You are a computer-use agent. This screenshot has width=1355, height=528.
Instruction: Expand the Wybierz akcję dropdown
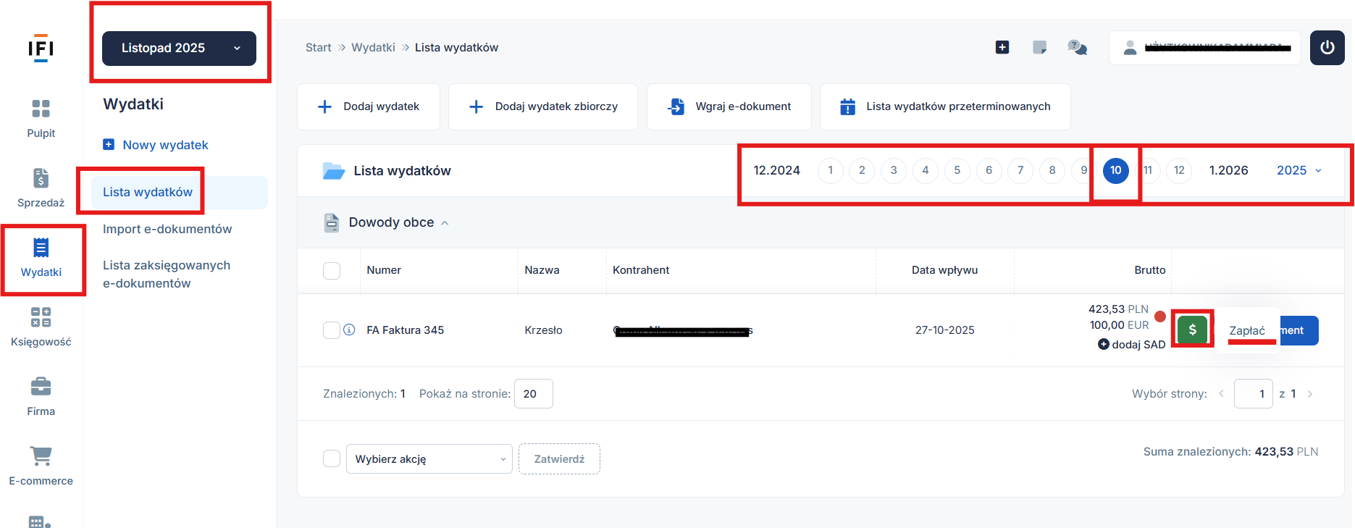click(x=429, y=459)
